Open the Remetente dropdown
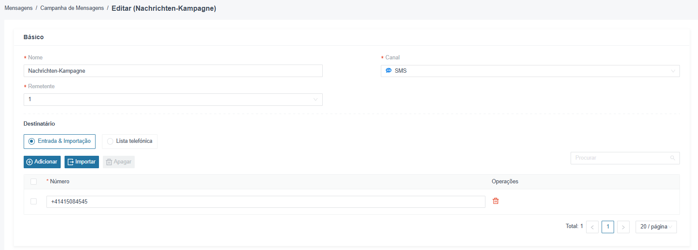 coord(173,99)
